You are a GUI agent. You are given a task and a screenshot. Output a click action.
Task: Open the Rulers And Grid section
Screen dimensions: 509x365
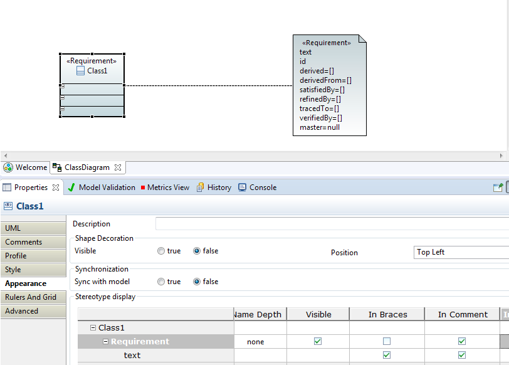33,297
